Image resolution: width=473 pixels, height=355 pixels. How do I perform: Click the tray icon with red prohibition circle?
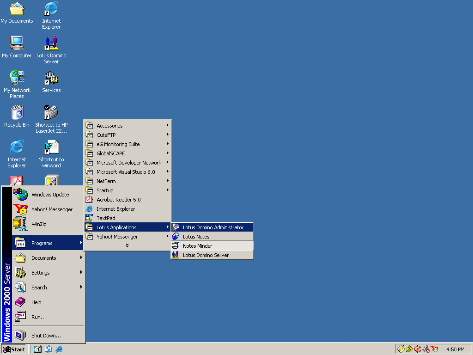point(418,349)
